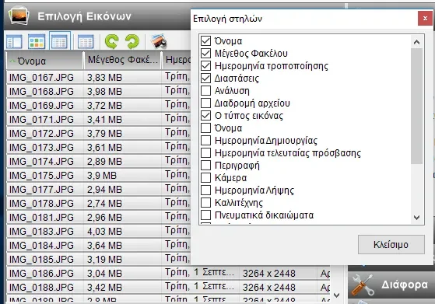Click the date cell in IMG_0188.JPG row
The image size is (435, 304).
(x=199, y=286)
